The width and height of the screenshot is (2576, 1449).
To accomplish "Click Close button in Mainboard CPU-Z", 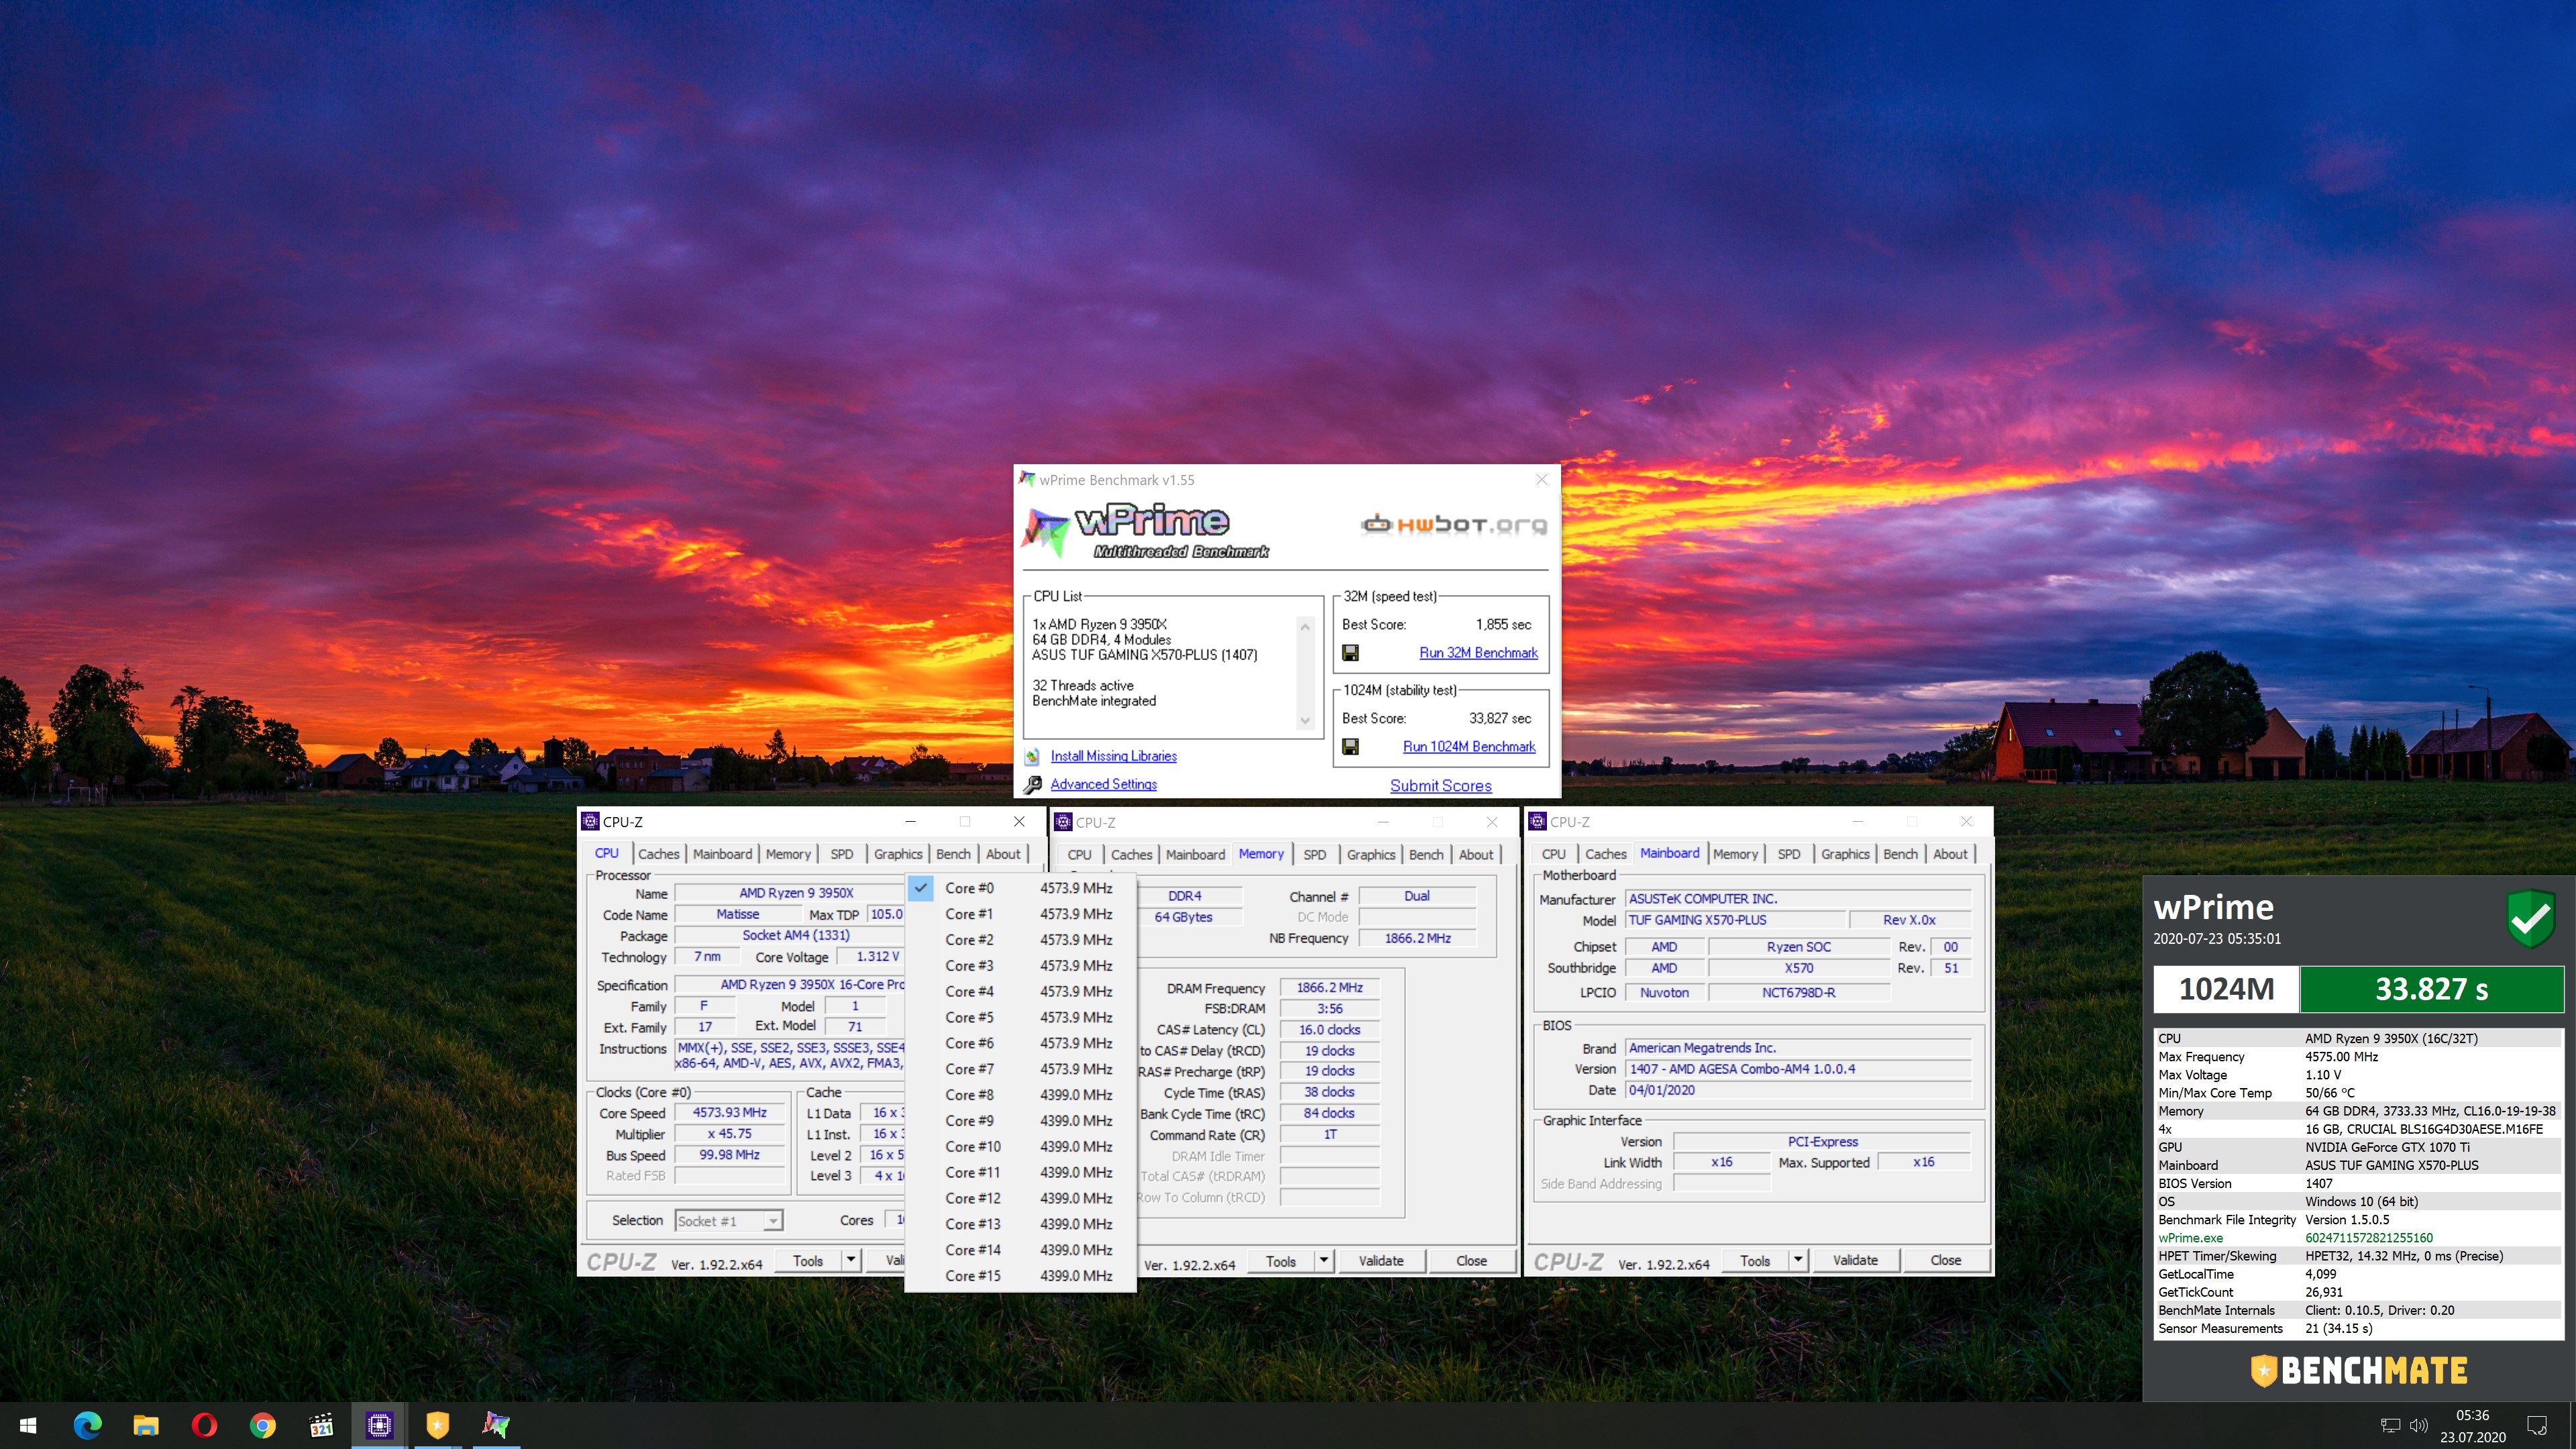I will (x=1945, y=1260).
